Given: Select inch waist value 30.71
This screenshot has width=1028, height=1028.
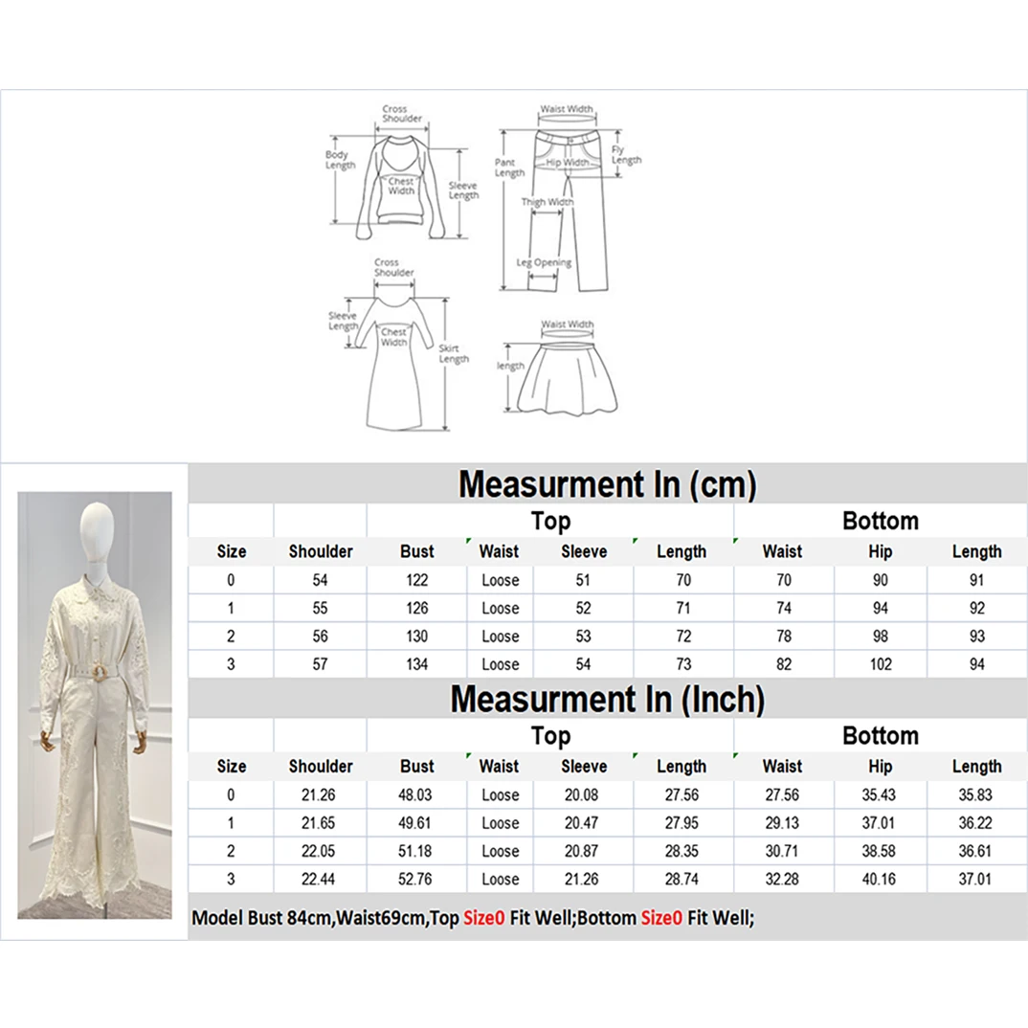Looking at the screenshot, I should point(782,852).
